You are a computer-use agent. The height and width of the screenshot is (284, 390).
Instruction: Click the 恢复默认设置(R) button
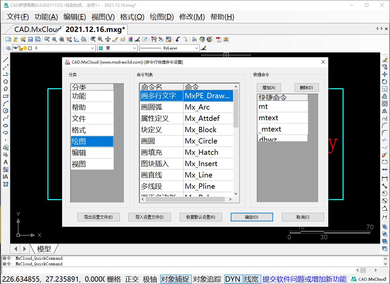[201, 217]
